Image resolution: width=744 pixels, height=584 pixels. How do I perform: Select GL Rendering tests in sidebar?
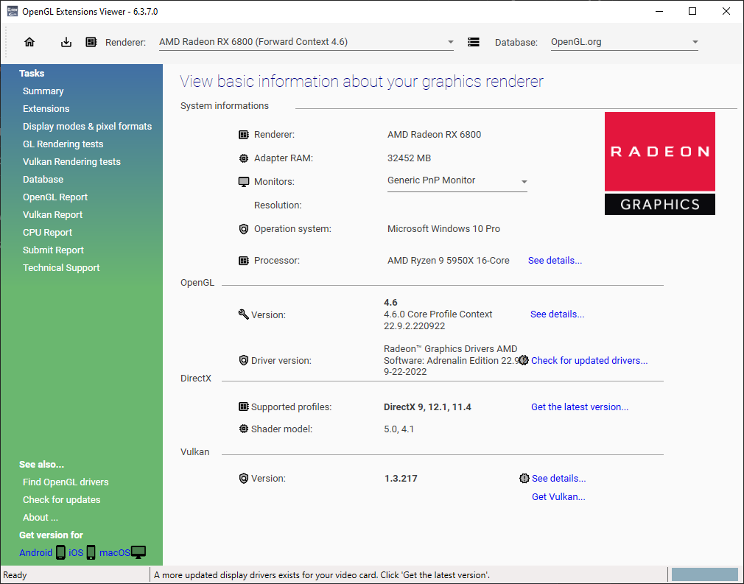coord(63,144)
